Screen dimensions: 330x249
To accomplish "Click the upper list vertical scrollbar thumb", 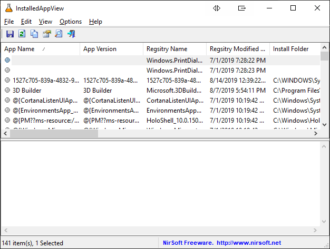I will point(324,56).
